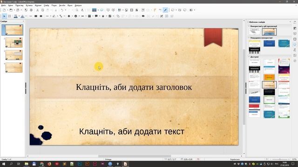The image size is (298, 167).
Task: Click the Undo arrow icon
Action: 62,10
